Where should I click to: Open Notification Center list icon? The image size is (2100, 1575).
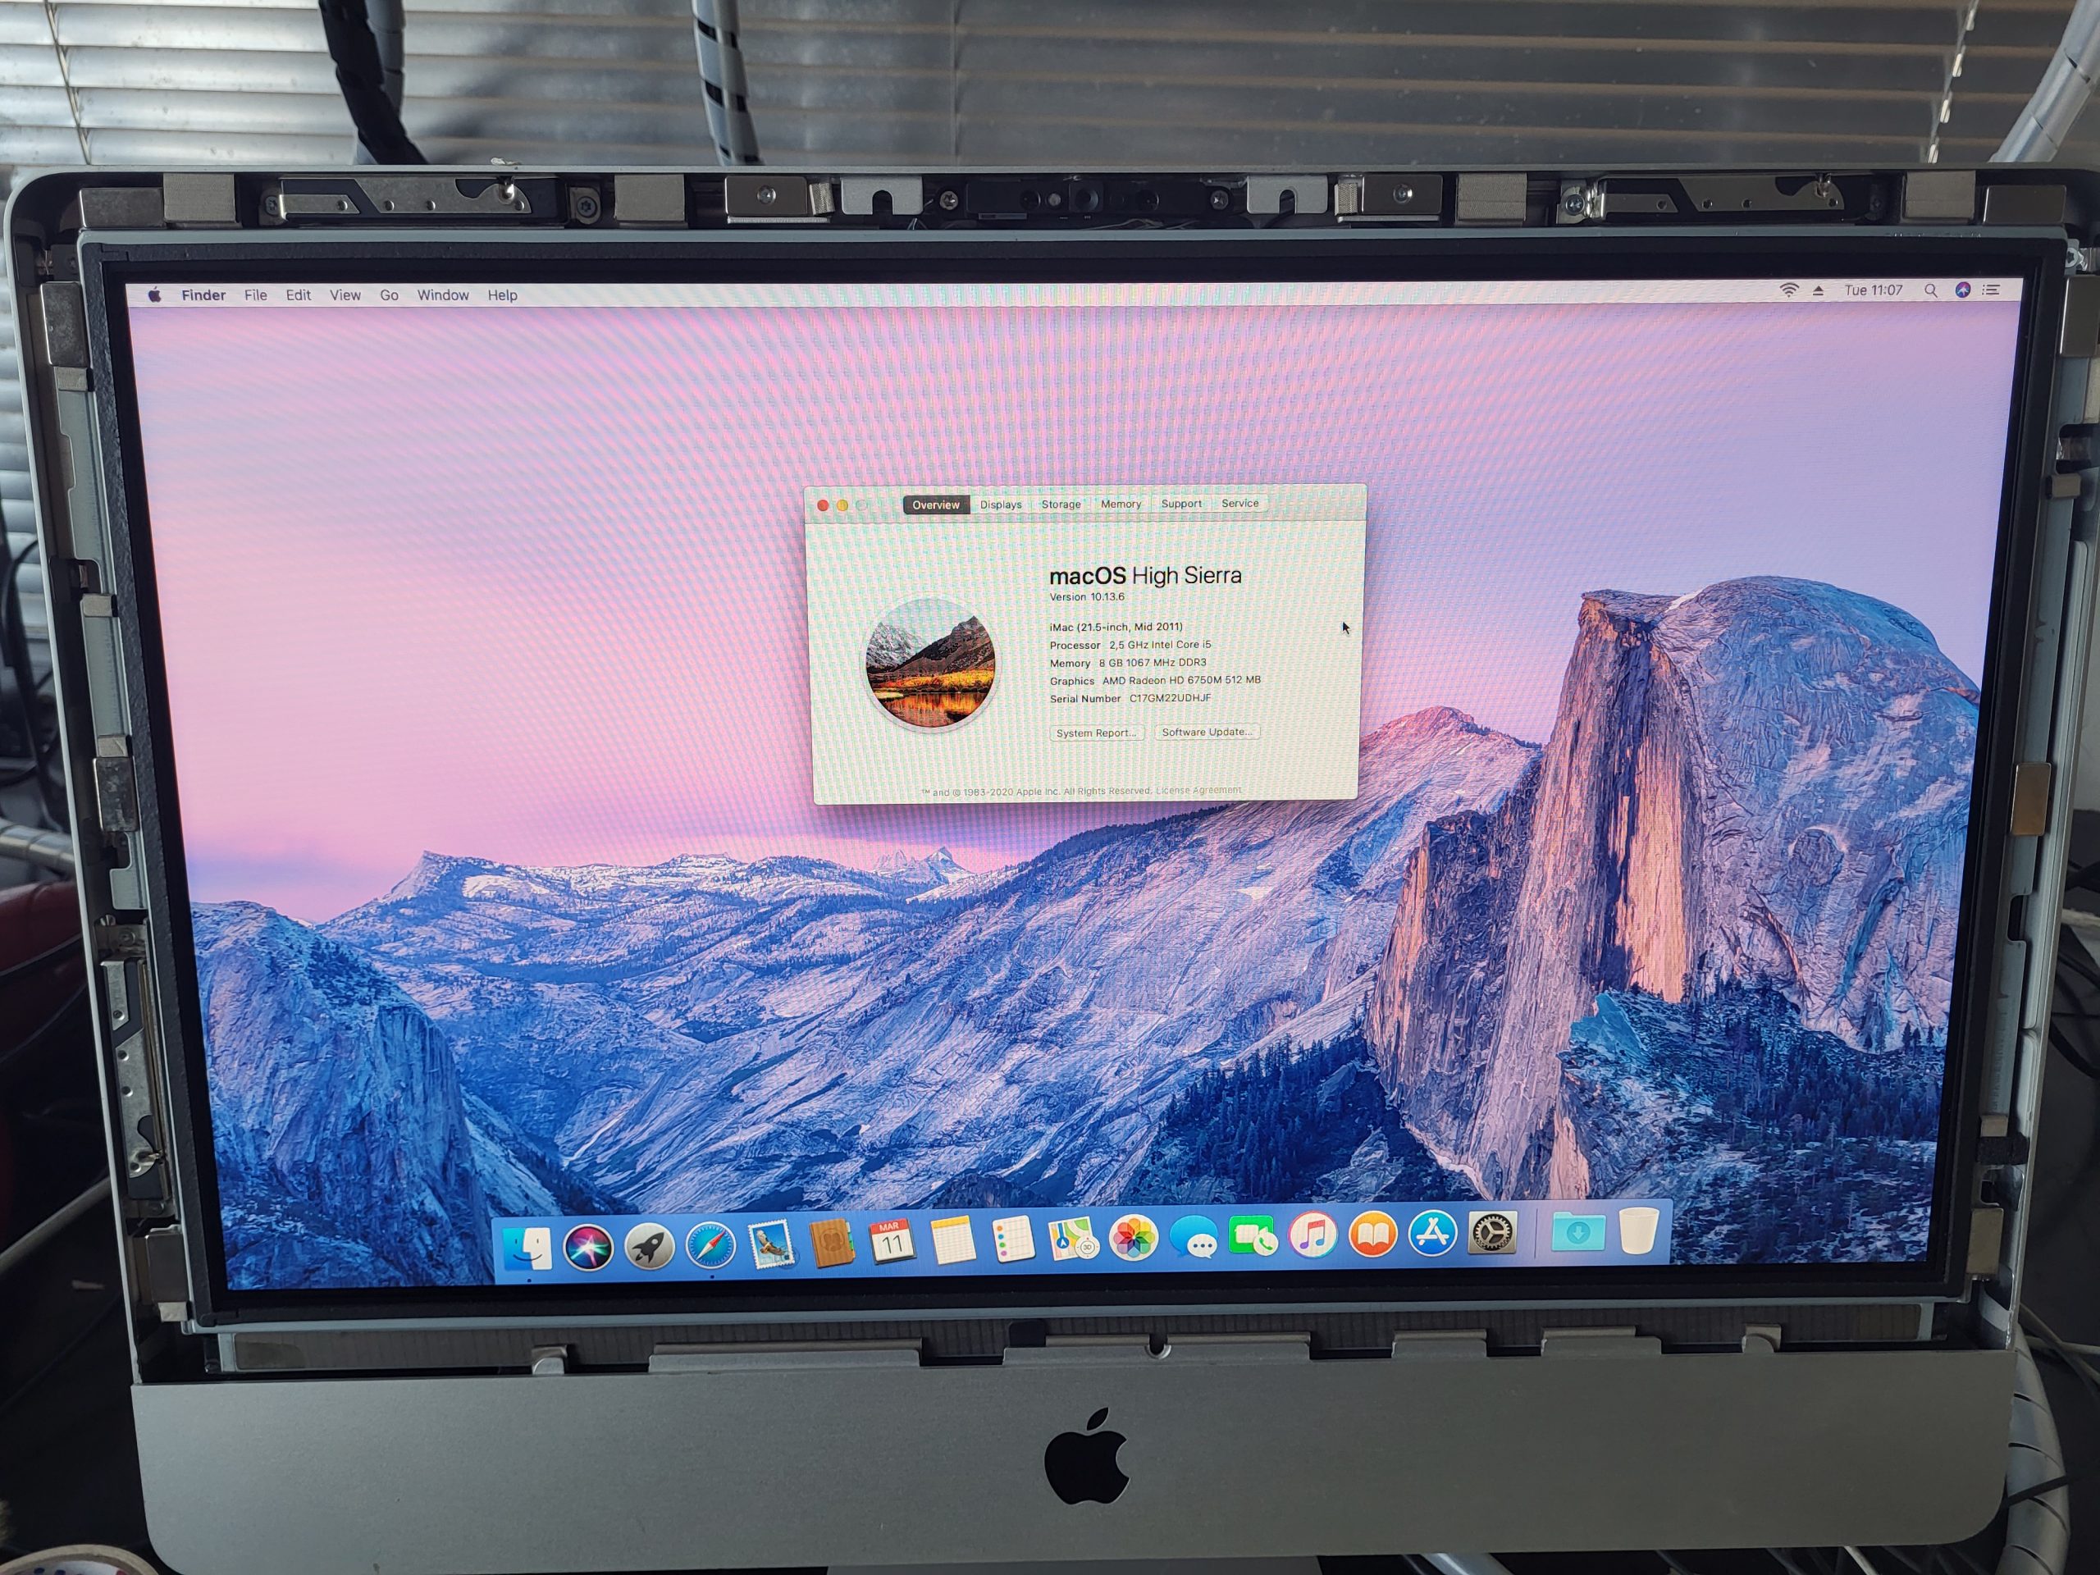(x=1992, y=290)
